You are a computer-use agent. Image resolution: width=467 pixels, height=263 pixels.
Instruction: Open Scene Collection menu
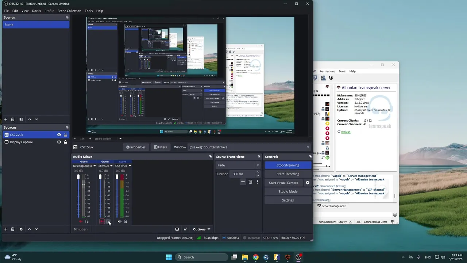point(69,11)
